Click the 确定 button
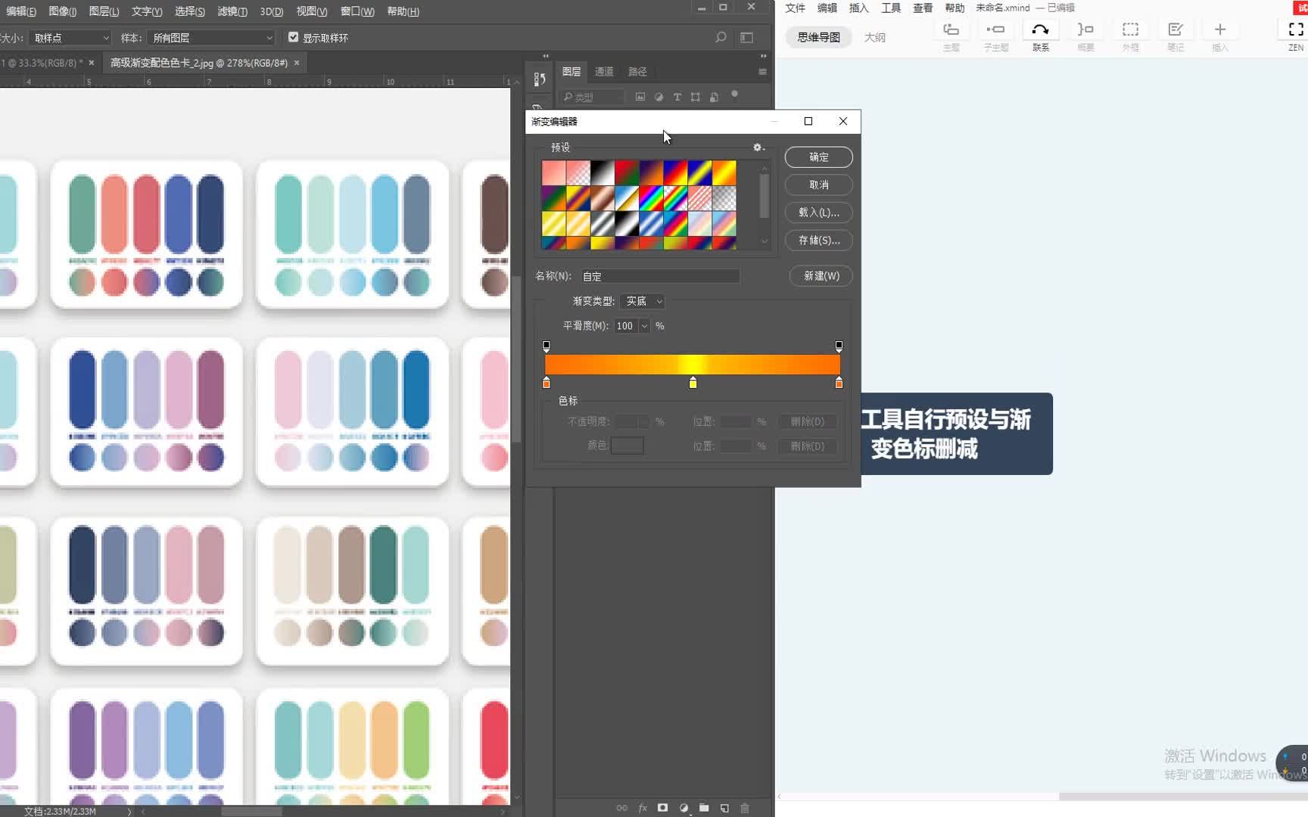This screenshot has height=817, width=1308. [819, 157]
